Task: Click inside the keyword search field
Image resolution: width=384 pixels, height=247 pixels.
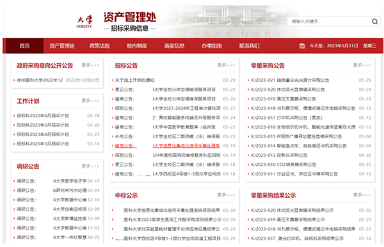Action: tap(330, 22)
